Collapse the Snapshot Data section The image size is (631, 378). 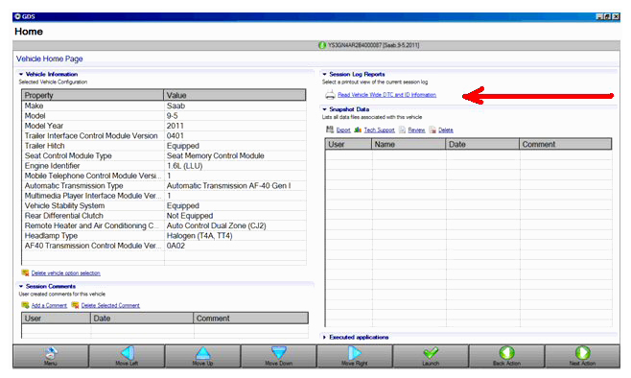click(x=324, y=109)
